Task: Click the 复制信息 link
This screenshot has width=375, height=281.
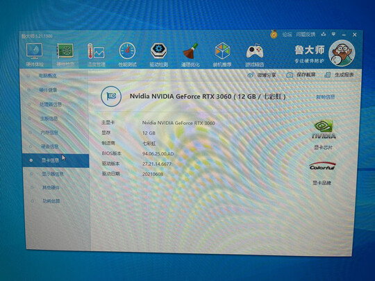Action: [326, 96]
